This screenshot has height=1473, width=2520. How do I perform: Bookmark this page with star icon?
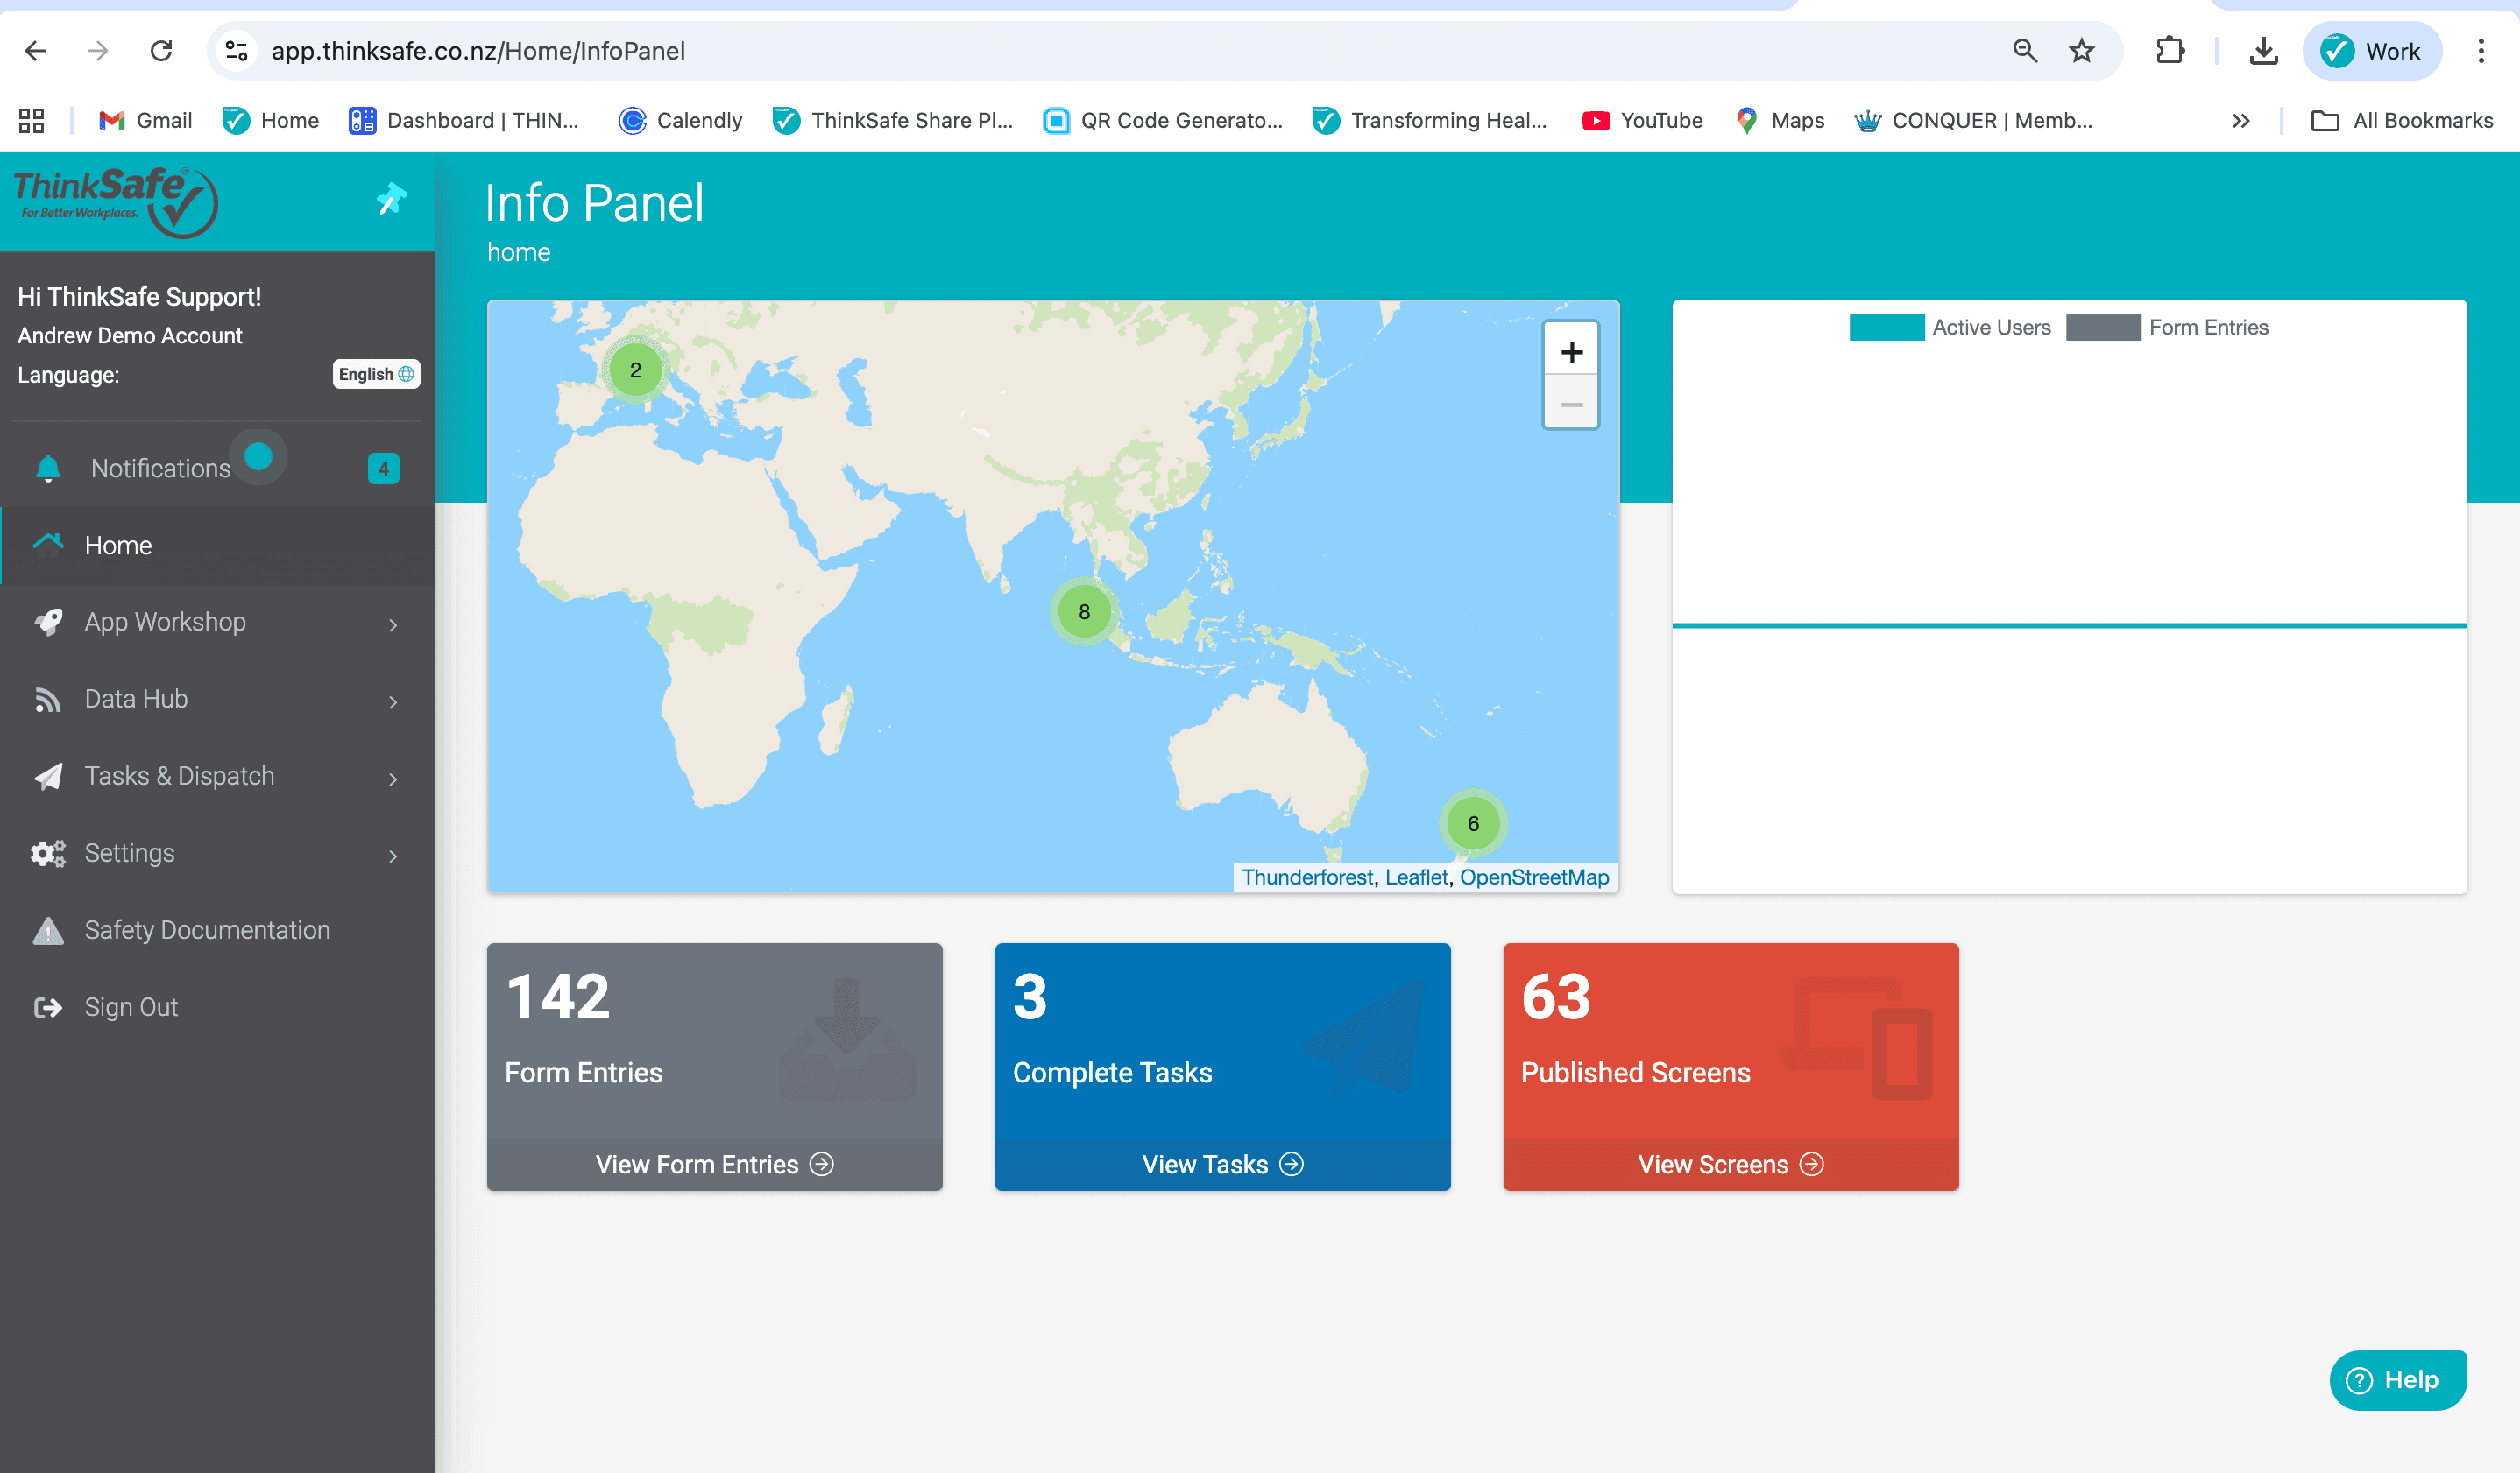(x=2082, y=51)
